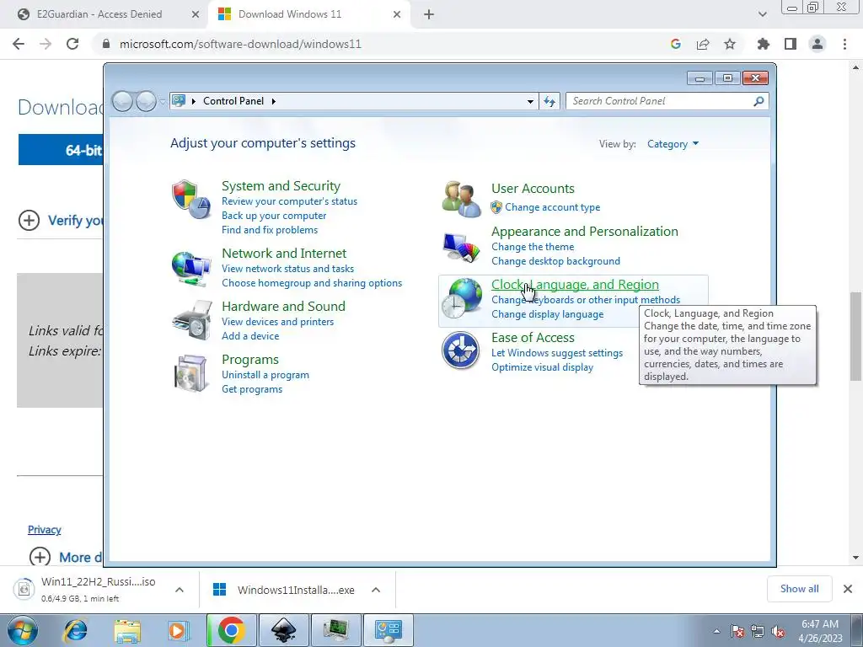Click Get programs link
The image size is (863, 647).
(251, 389)
